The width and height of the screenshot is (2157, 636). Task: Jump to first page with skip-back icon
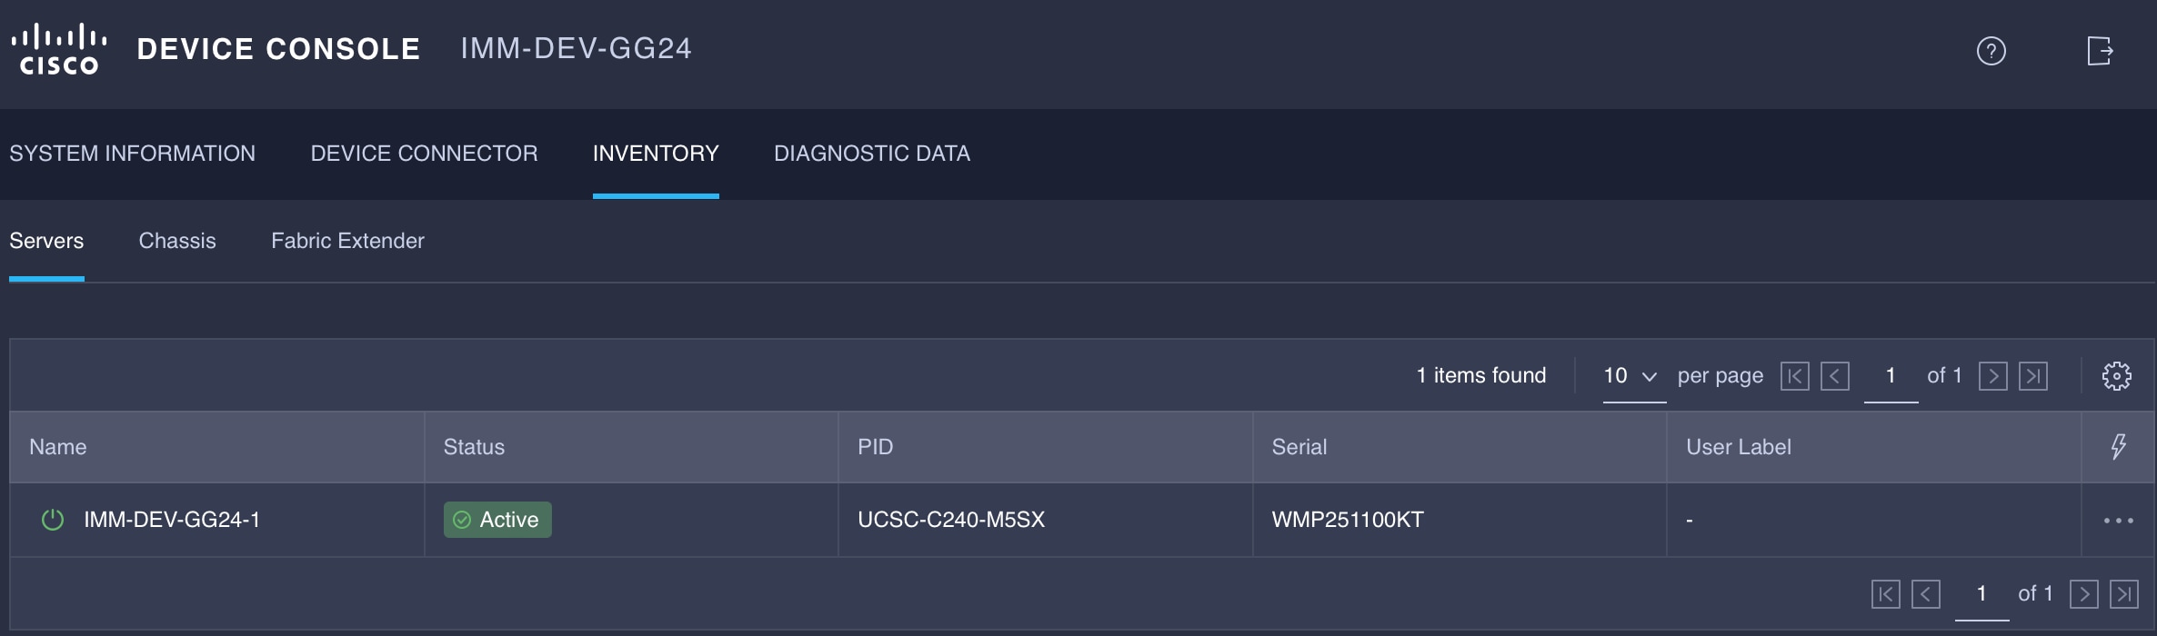(x=1795, y=375)
